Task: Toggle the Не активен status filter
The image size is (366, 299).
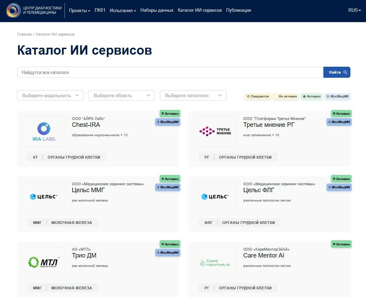Action: (286, 96)
